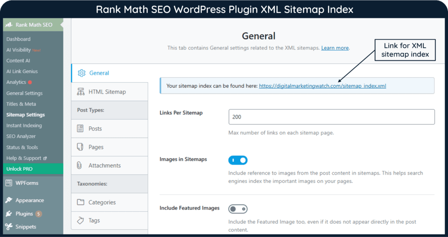This screenshot has height=237, width=448.
Task: Click the Include Featured Images label
Action: (189, 208)
